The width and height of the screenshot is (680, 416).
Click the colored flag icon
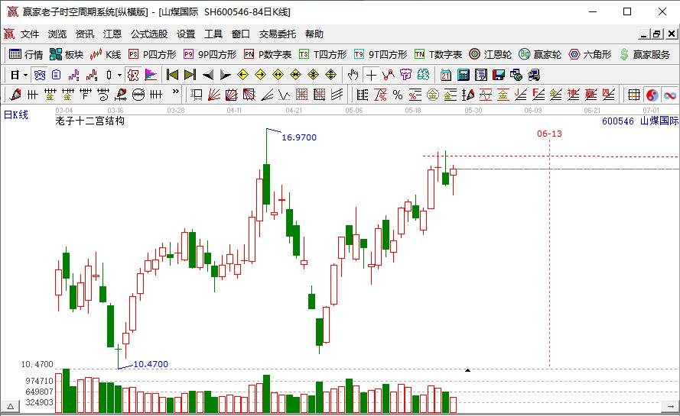tap(151, 75)
